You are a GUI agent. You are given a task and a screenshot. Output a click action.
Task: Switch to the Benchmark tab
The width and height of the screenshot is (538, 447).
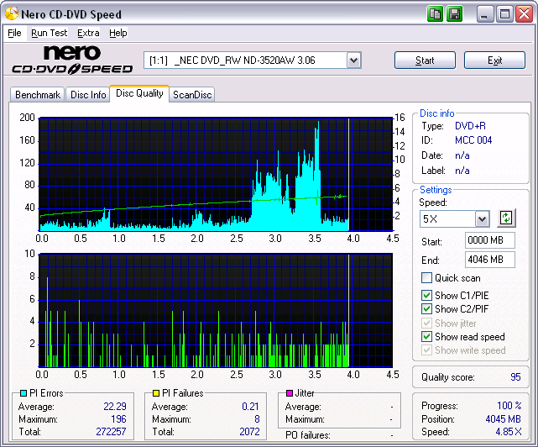pos(38,94)
